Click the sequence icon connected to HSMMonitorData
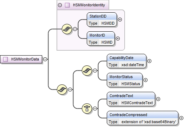 pos(62,89)
